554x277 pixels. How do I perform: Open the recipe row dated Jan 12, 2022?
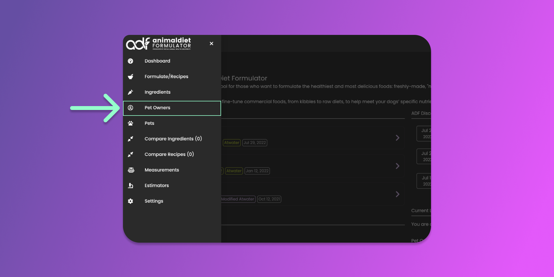[397, 166]
